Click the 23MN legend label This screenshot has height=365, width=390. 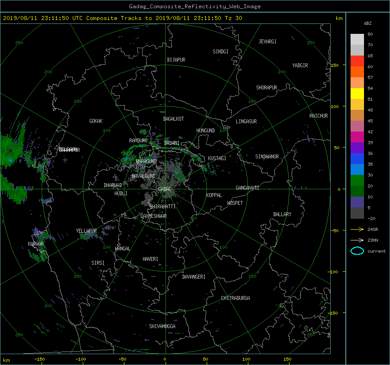click(373, 240)
